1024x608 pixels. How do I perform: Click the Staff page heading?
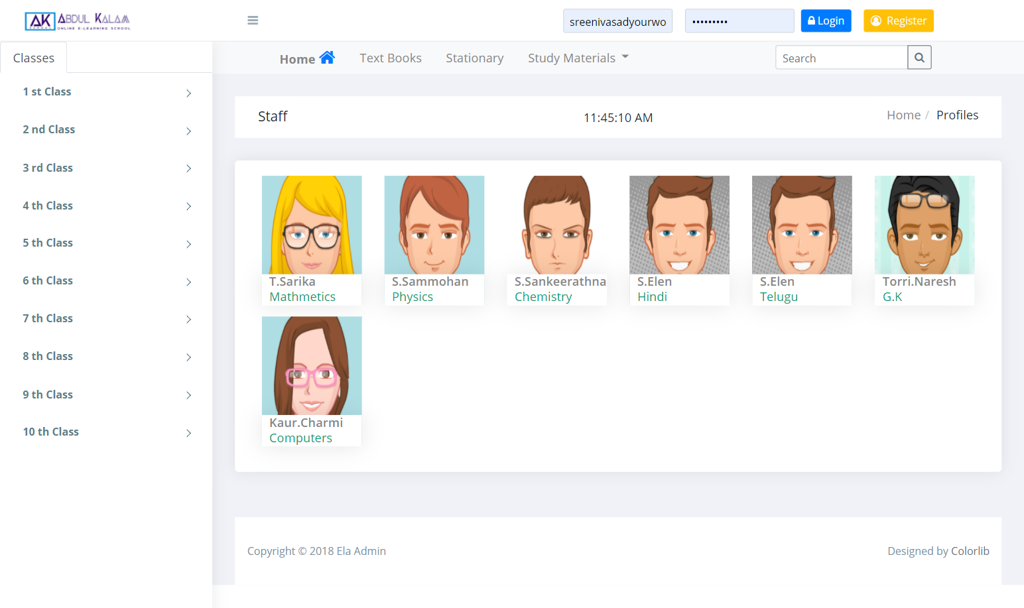coord(273,117)
